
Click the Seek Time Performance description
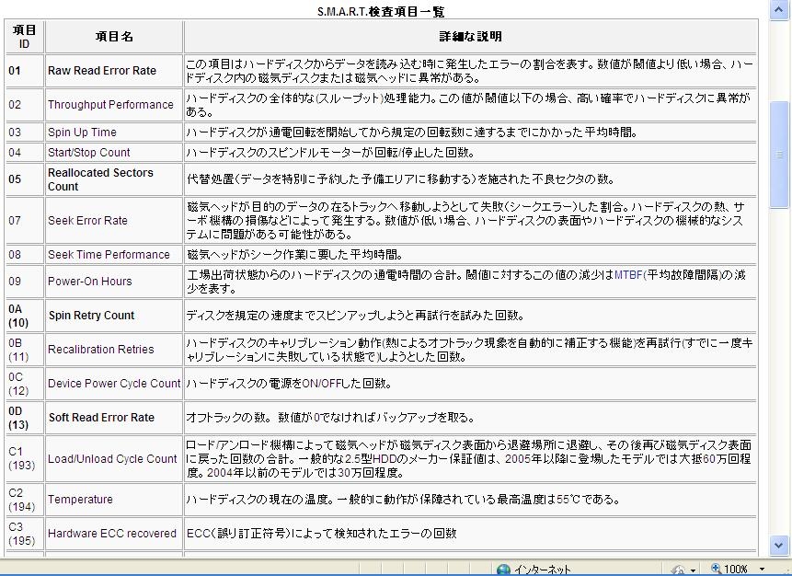pyautogui.click(x=295, y=255)
